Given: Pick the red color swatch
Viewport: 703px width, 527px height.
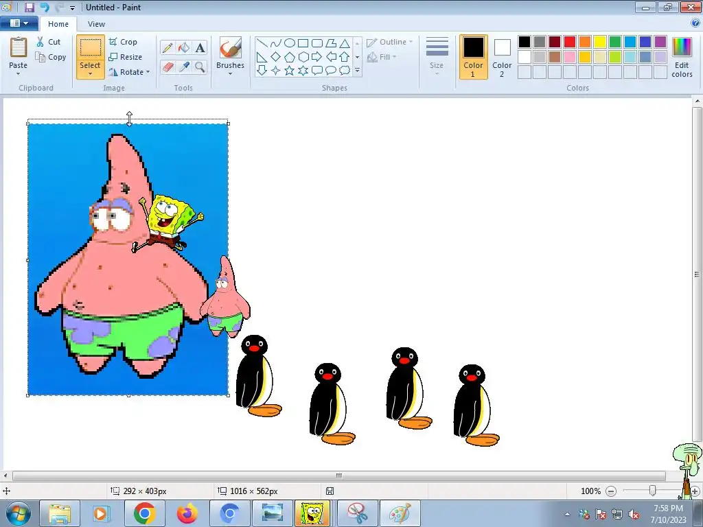Looking at the screenshot, I should pyautogui.click(x=570, y=42).
